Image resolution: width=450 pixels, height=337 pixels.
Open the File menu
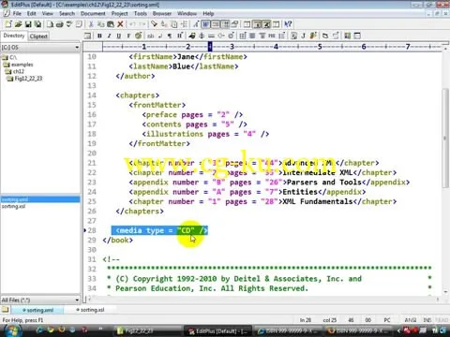pos(17,14)
